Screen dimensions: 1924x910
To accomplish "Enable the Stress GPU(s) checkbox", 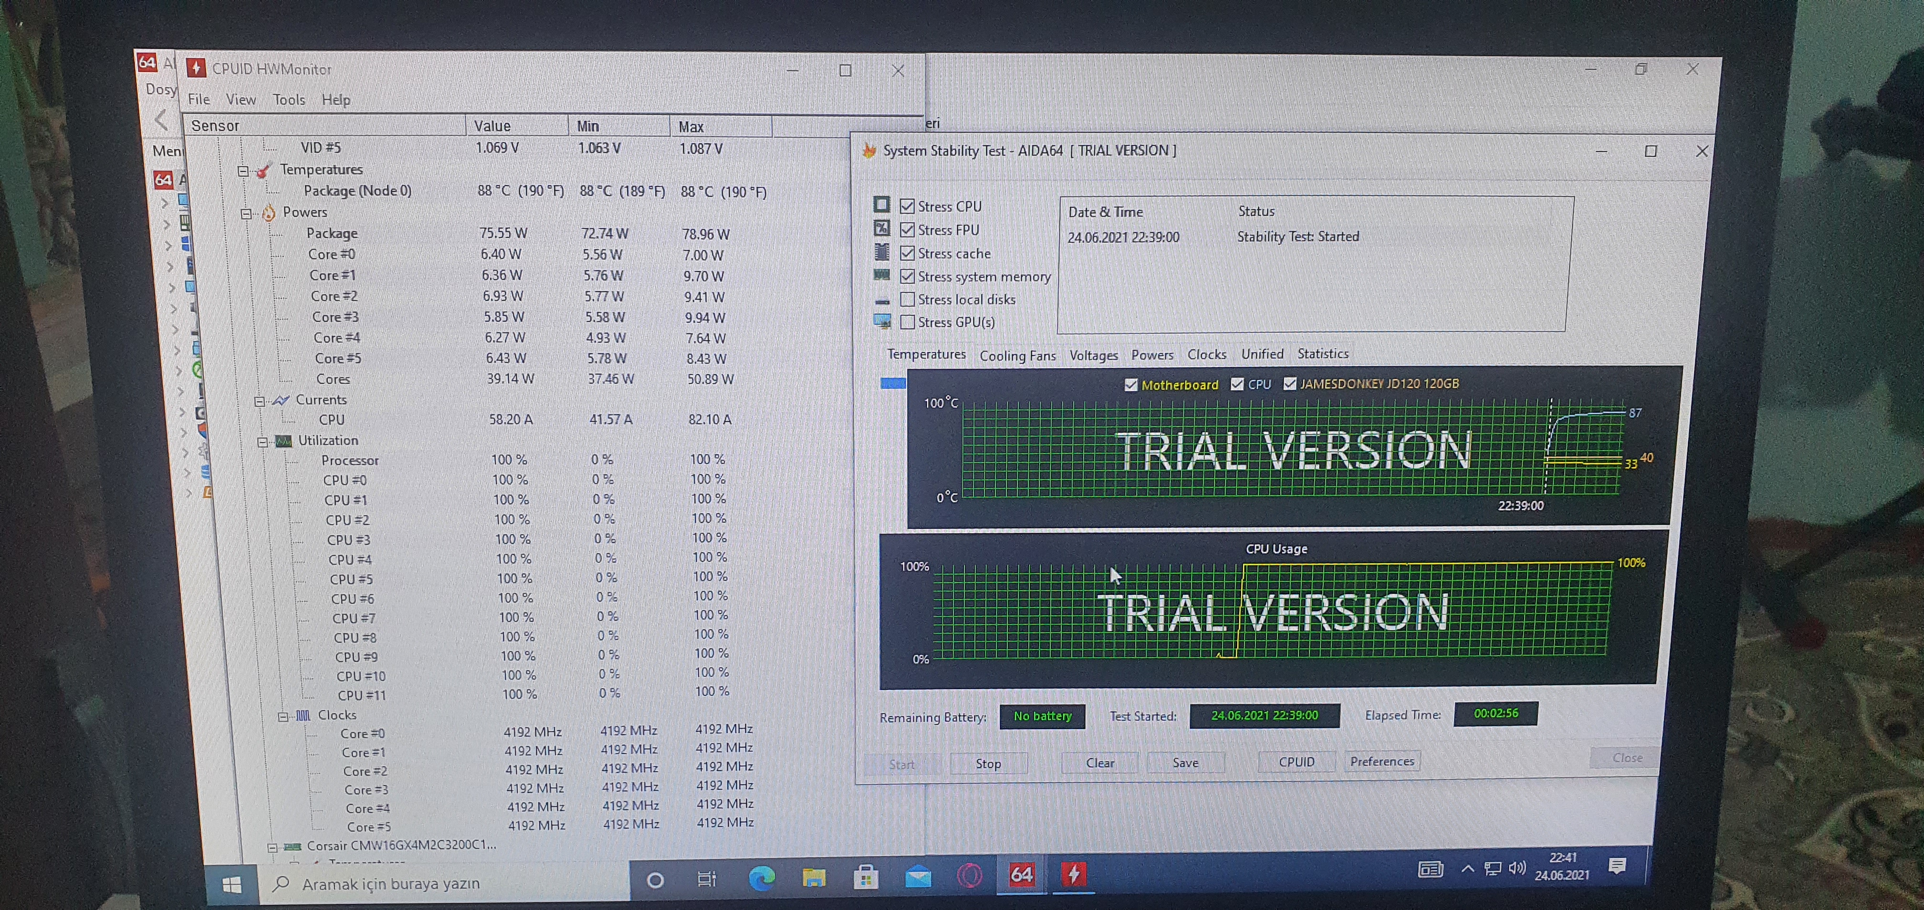I will click(x=908, y=322).
